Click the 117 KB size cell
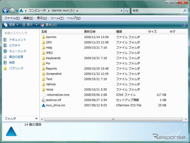The width and height of the screenshot is (190, 143). tap(161, 95)
